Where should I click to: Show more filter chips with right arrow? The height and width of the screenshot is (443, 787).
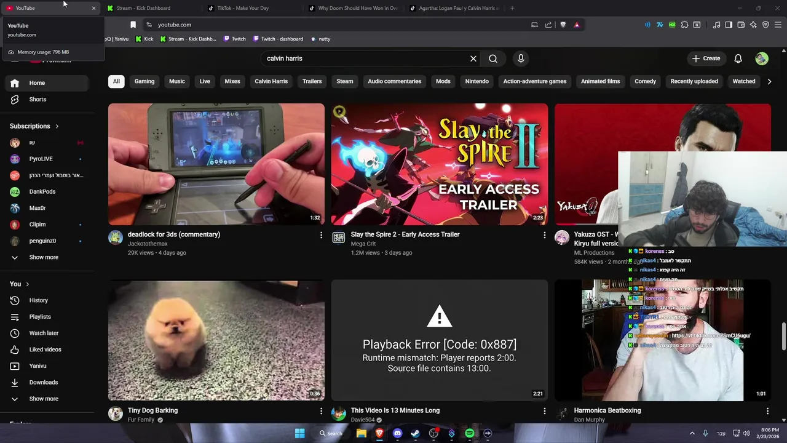[x=769, y=81]
